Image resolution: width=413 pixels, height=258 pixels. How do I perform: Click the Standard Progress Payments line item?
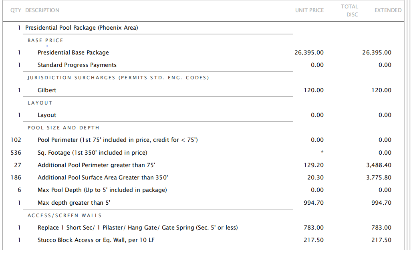77,65
